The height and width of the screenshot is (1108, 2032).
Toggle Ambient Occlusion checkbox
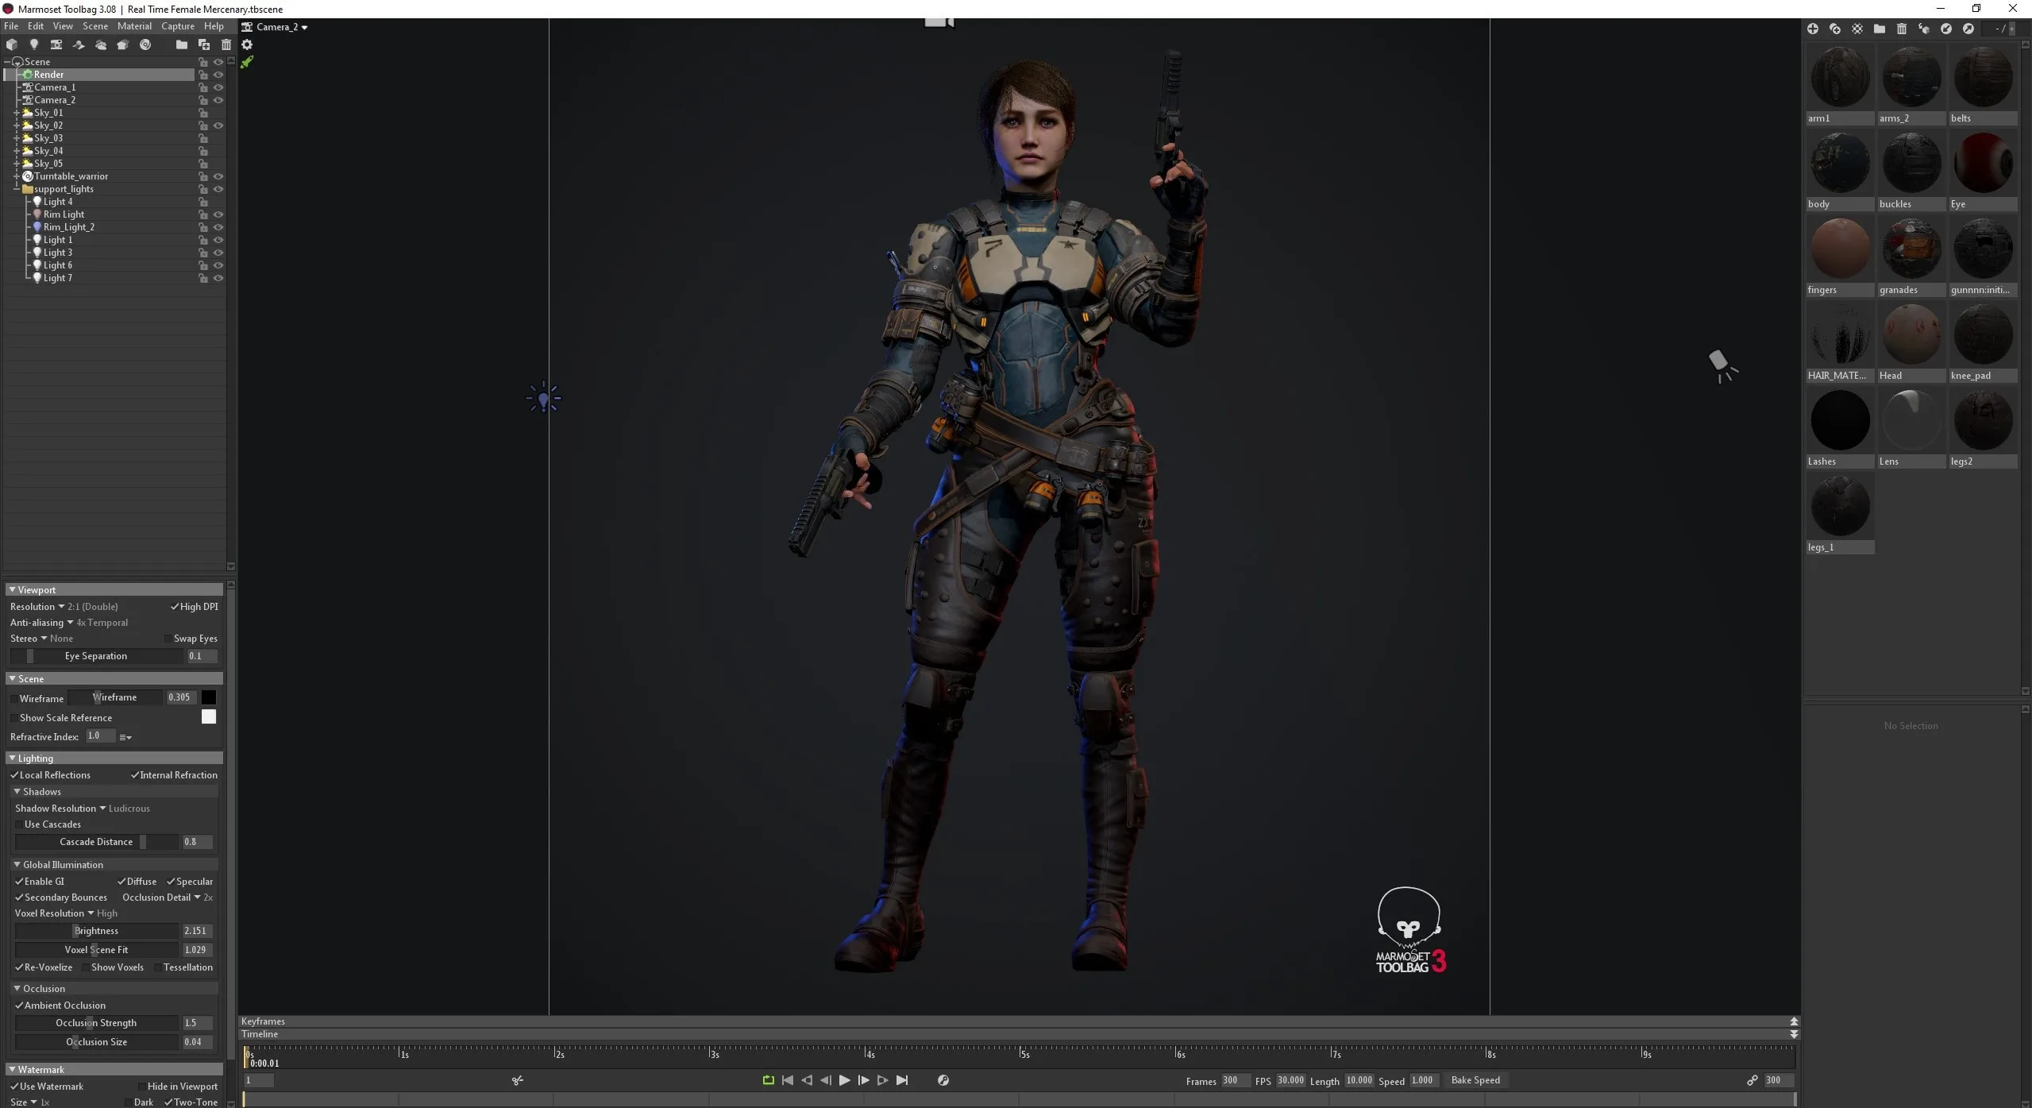[19, 1006]
